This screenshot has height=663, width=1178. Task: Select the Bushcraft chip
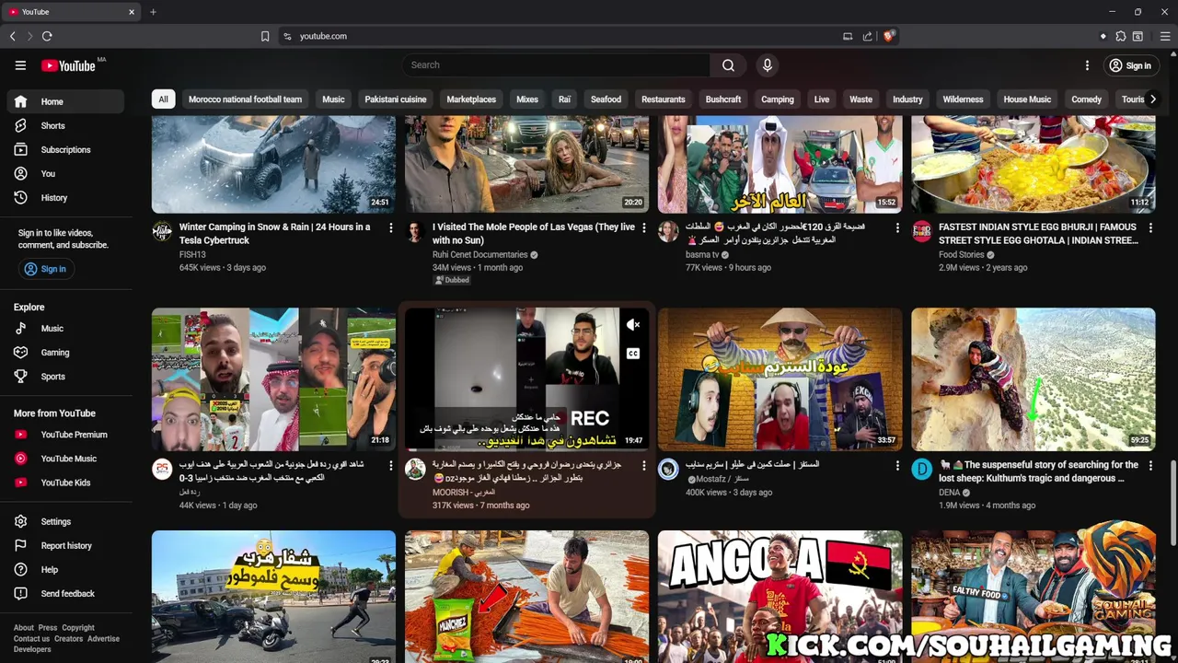point(723,99)
